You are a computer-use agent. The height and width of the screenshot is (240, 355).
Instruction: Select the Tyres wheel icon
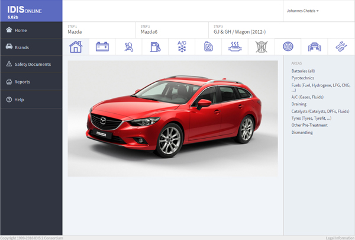point(288,47)
